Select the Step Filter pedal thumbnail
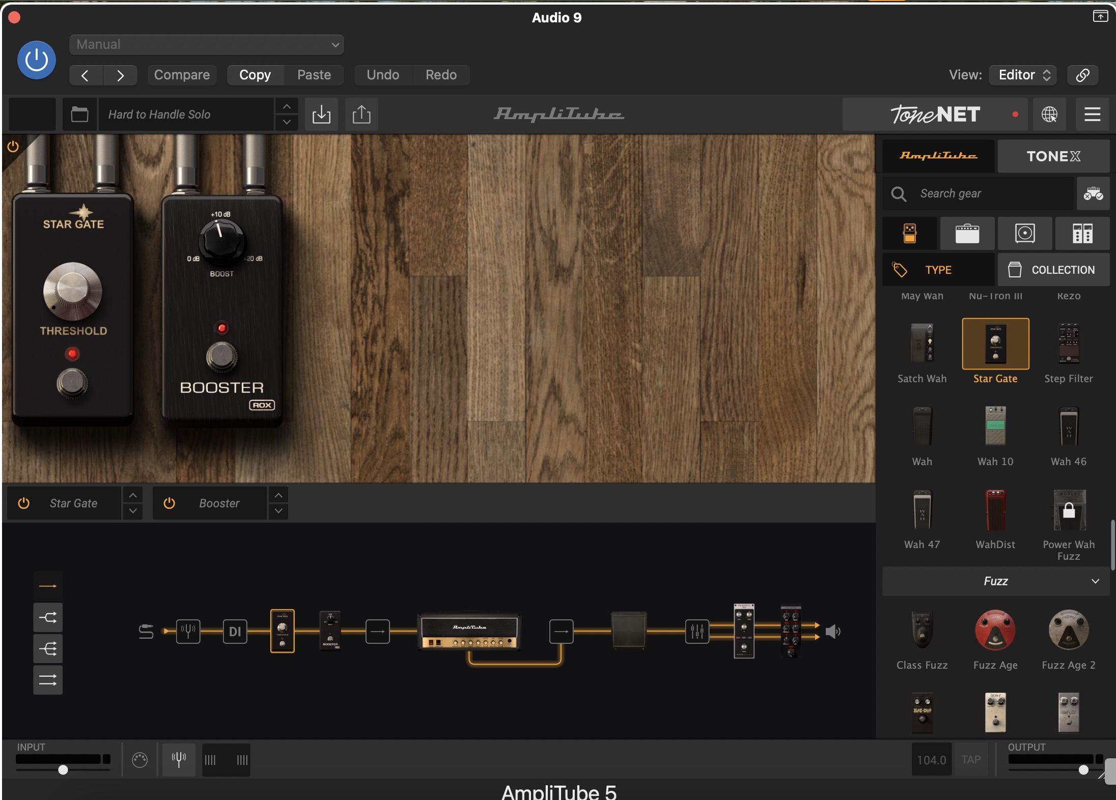1116x800 pixels. pyautogui.click(x=1069, y=344)
